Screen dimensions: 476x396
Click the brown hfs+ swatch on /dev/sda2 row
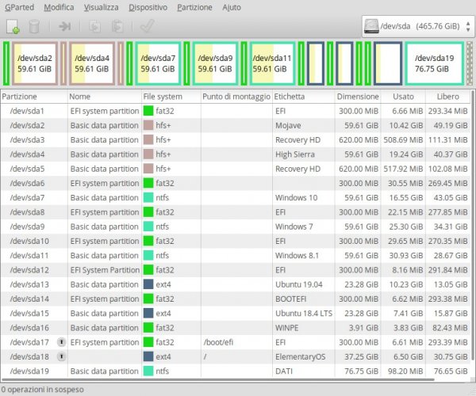(148, 125)
